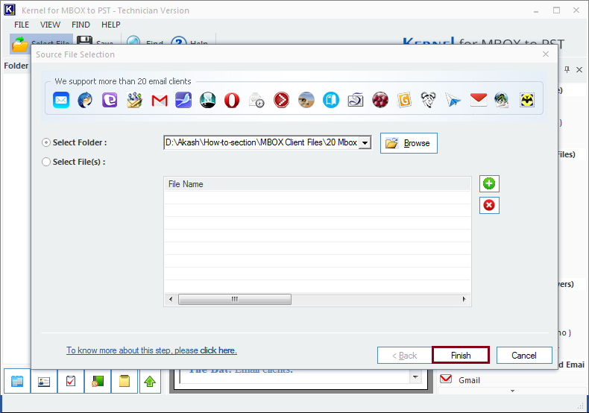Close the right side panel with X
Screen dimensions: 589x413
coord(579,69)
